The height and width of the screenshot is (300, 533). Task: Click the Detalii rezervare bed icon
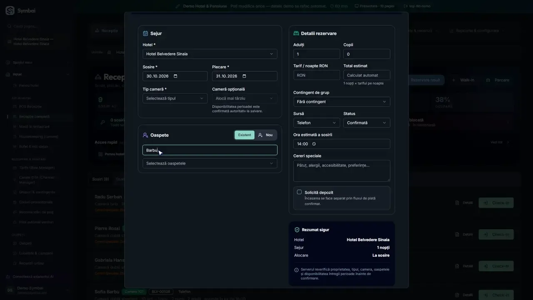pos(296,33)
